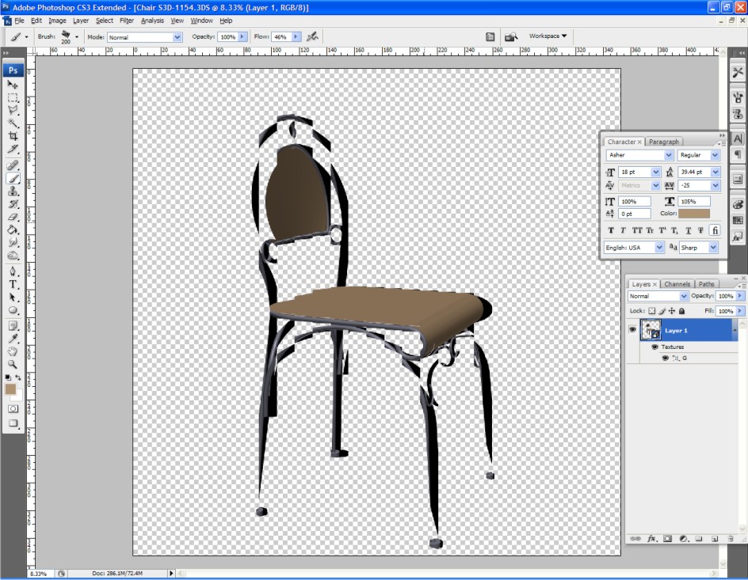Enable the airbrush option in options bar
Screen dimensions: 748x580
click(312, 36)
